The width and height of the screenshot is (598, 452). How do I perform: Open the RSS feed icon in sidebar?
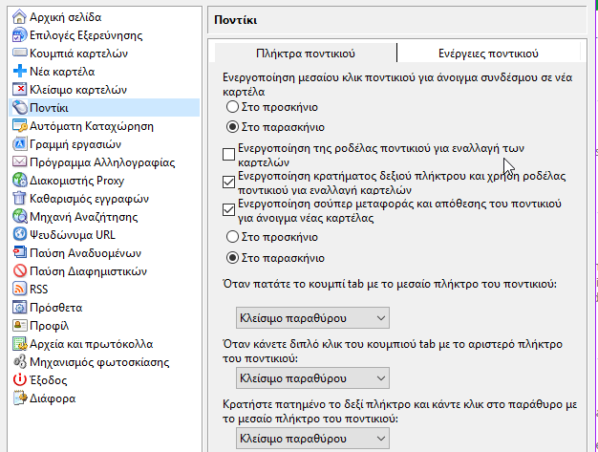point(20,289)
